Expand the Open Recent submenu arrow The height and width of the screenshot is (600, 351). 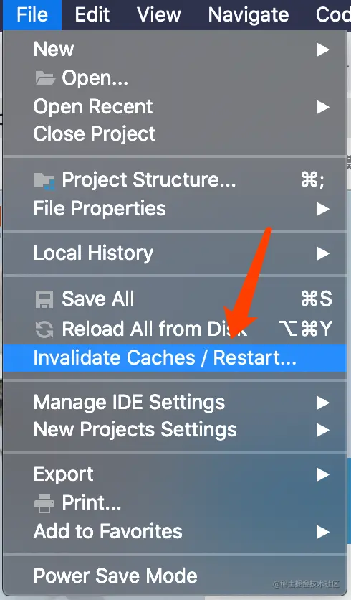[323, 107]
